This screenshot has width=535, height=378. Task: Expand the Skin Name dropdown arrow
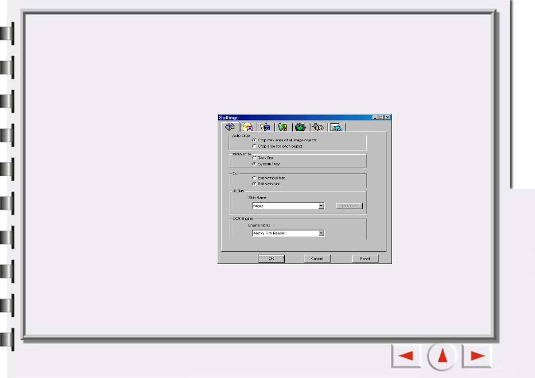point(321,206)
